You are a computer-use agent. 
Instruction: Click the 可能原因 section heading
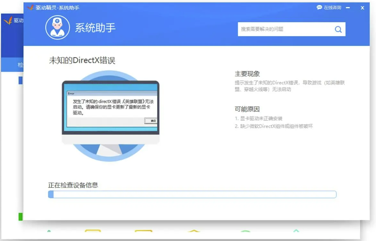pos(247,109)
